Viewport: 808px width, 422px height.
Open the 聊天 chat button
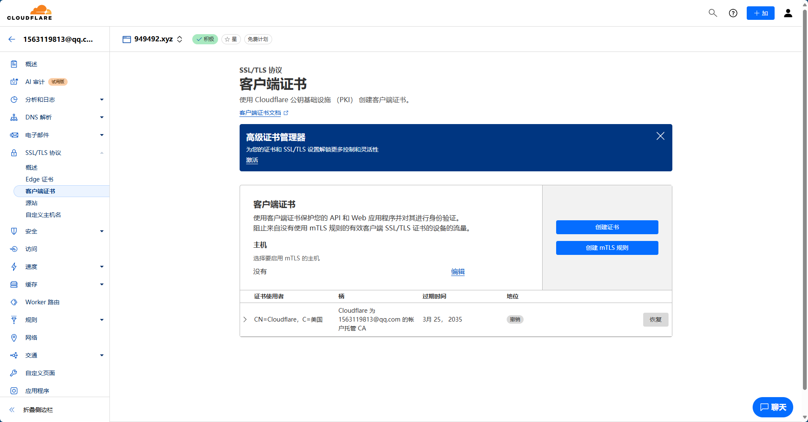(773, 407)
